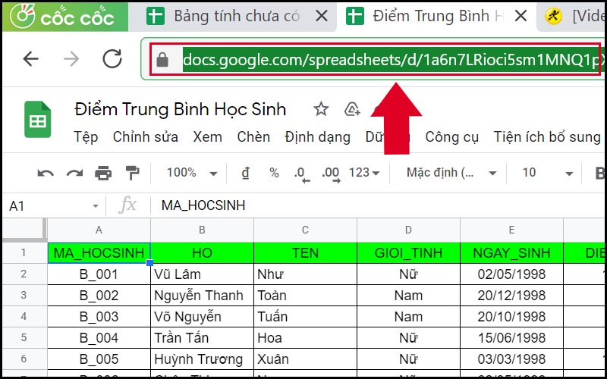Viewport: 607px width, 379px height.
Task: Click the TEN header cell
Action: click(305, 253)
